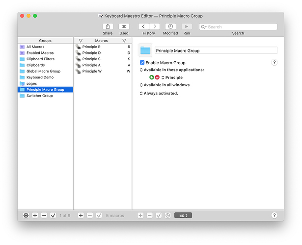Select the Principle S macro
Viewport: 302px width, 245px height.
(103, 59)
